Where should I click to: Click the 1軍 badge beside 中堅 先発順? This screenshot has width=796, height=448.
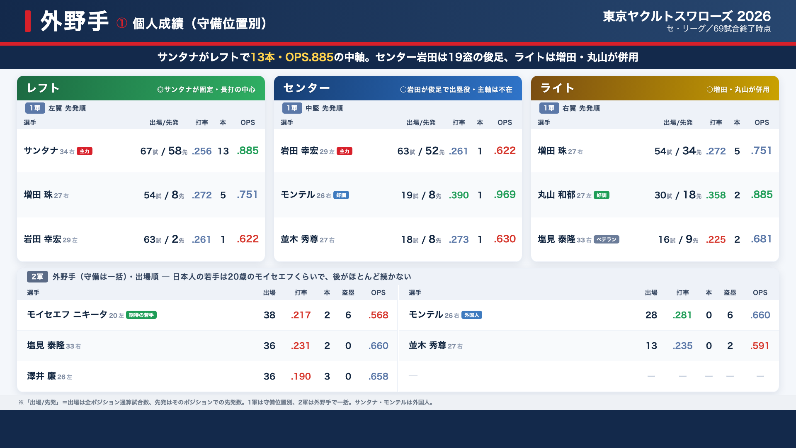[x=292, y=108]
